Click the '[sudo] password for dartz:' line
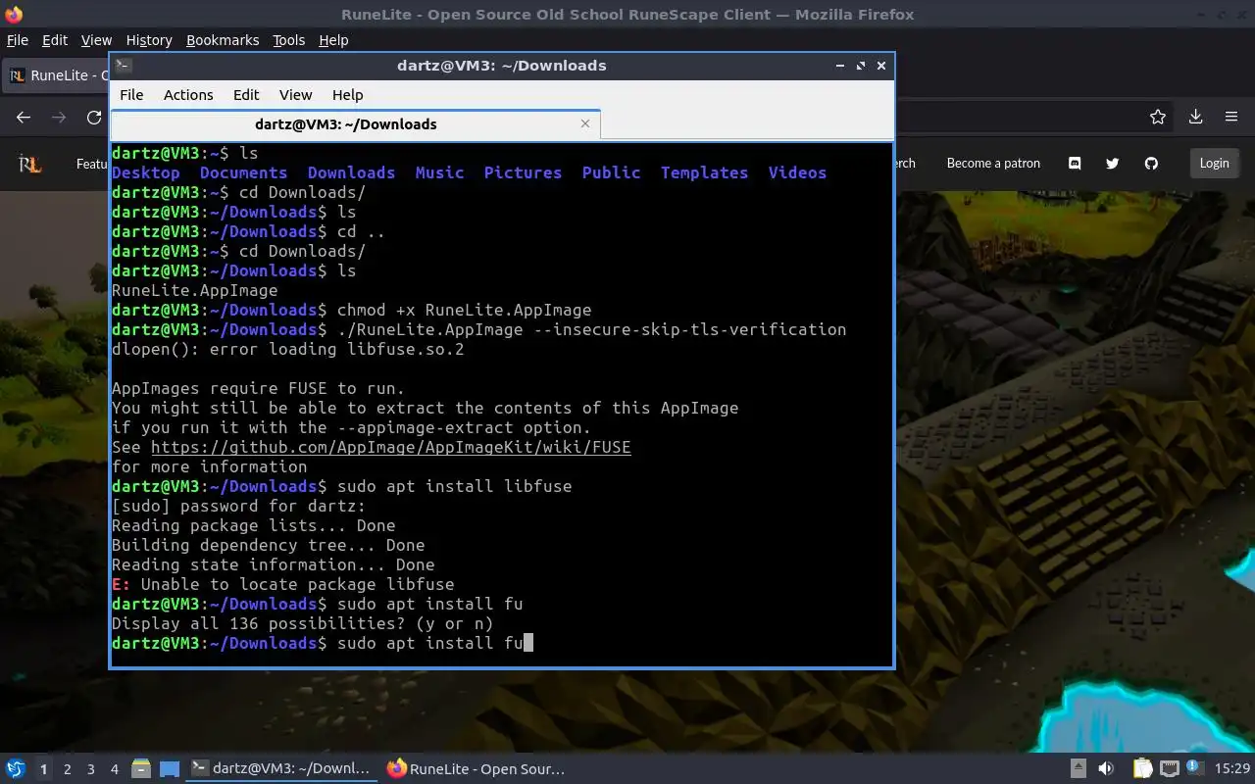This screenshot has width=1255, height=784. pos(239,506)
